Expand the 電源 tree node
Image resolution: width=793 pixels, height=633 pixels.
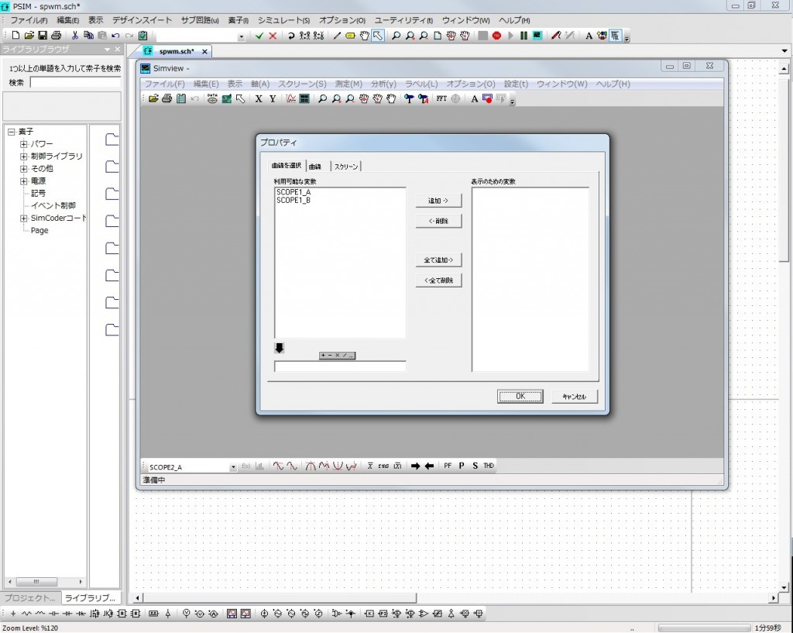(23, 181)
